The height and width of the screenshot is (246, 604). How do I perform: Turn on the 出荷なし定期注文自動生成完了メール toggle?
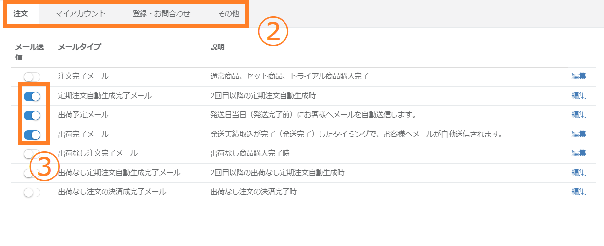pyautogui.click(x=32, y=173)
